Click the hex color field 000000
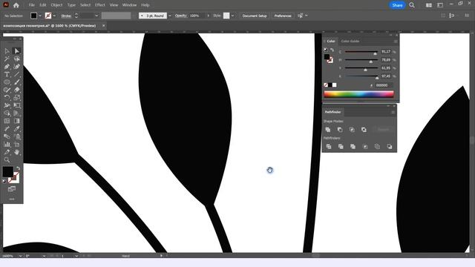475x267 pixels. pos(384,85)
